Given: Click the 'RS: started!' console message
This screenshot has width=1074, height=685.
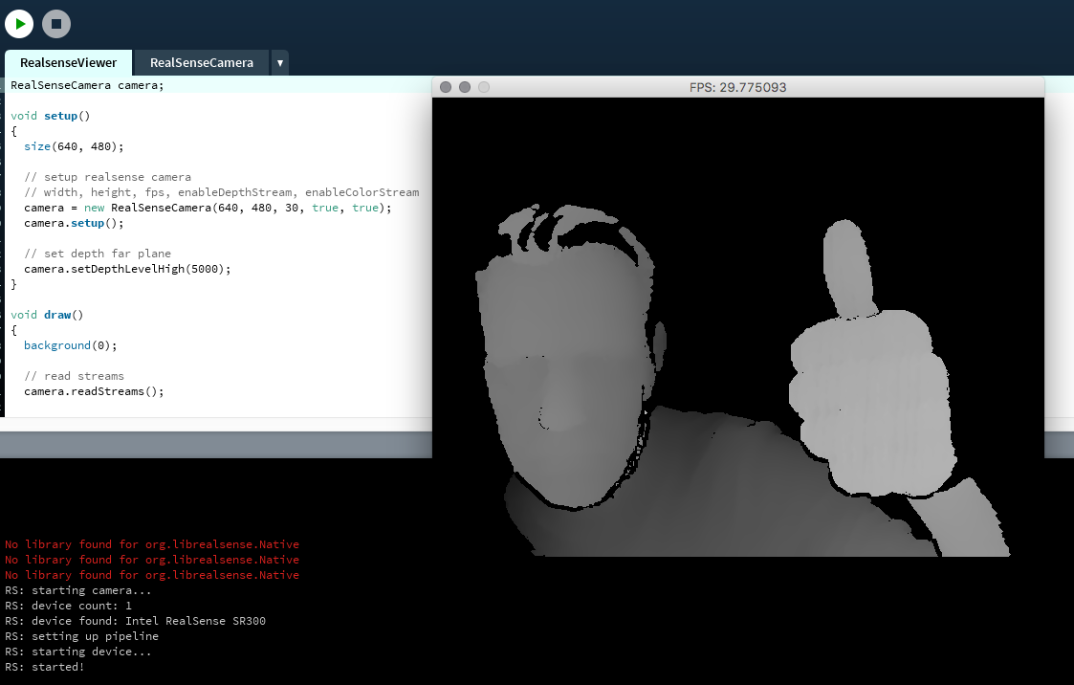Looking at the screenshot, I should point(43,667).
